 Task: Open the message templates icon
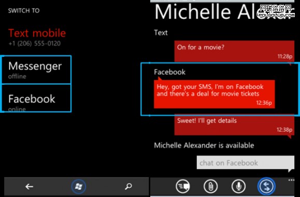click(183, 186)
